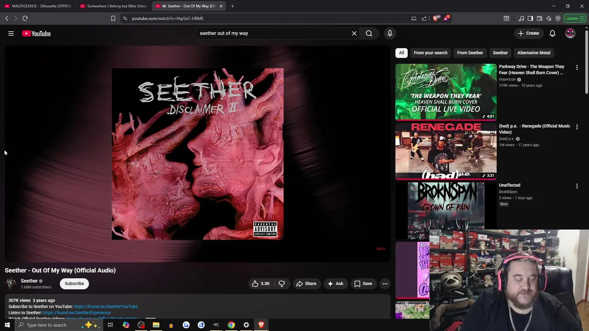
Task: Open a new browser tab
Action: pos(232,6)
